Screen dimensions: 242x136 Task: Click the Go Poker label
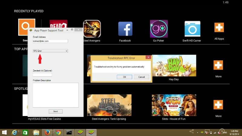pyautogui.click(x=159, y=41)
